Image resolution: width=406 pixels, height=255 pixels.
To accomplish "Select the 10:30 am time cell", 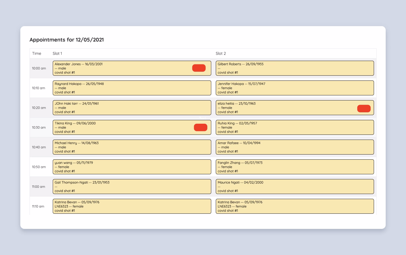I will [x=39, y=128].
